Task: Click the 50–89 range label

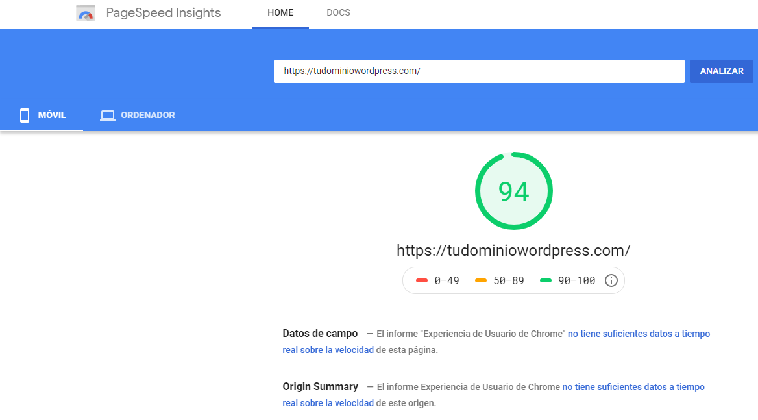Action: [509, 281]
